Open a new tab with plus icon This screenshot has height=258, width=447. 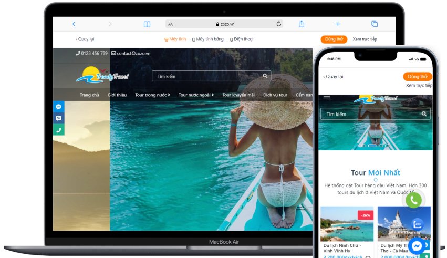(338, 24)
